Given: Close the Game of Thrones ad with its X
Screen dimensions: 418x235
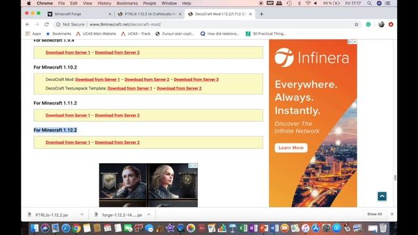Looking at the screenshot, I should (195, 165).
